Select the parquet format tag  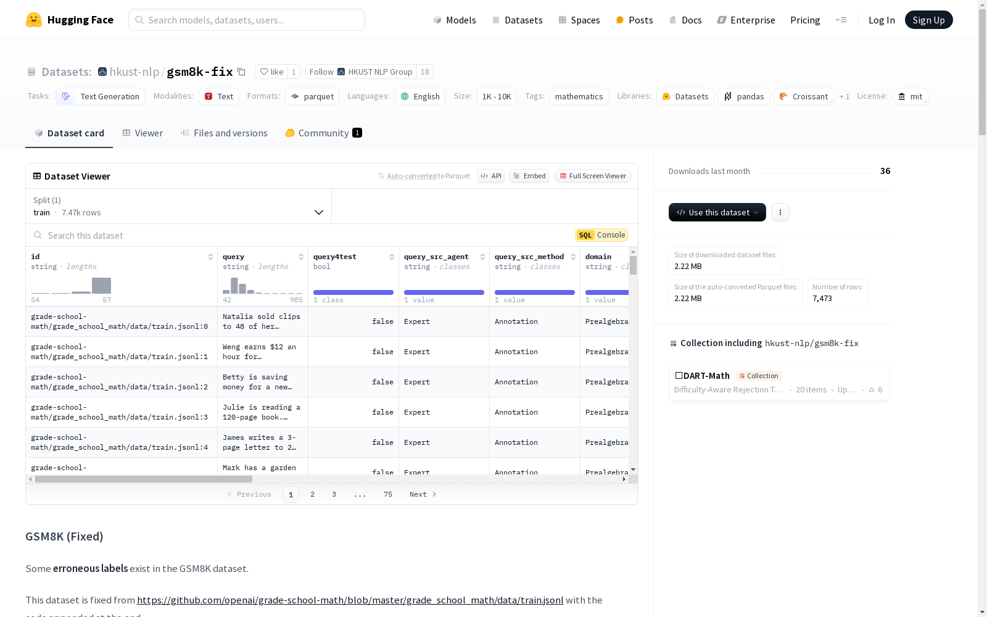(x=312, y=96)
